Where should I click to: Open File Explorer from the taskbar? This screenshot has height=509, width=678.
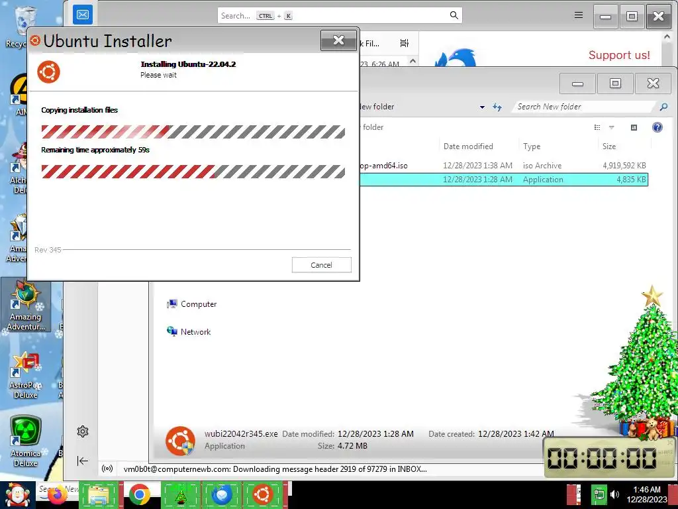[99, 495]
